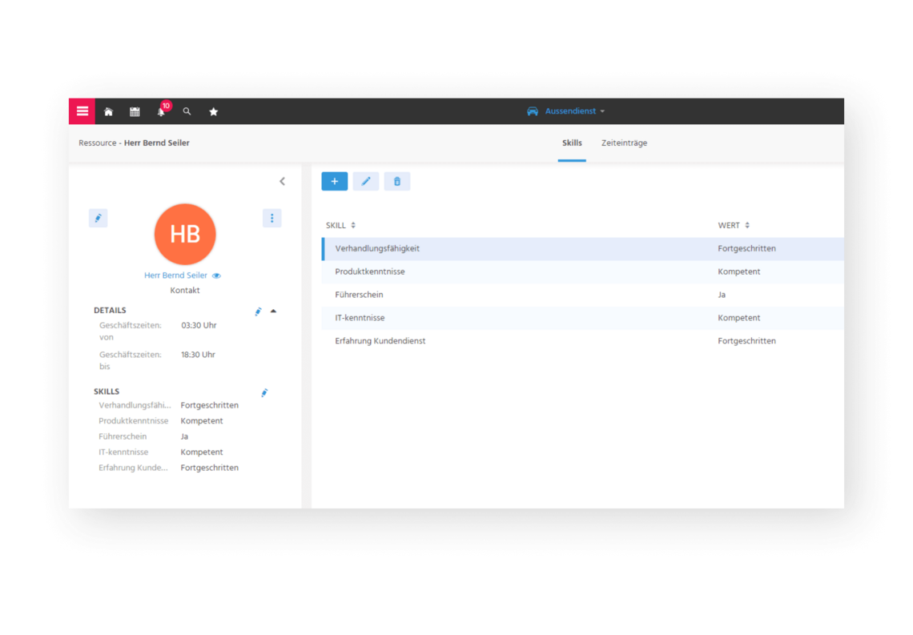Screen dimensions: 913x635
Task: Select the Skills tab
Action: point(572,143)
